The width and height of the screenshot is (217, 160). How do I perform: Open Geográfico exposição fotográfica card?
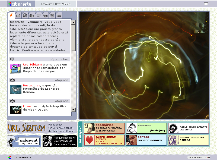click(x=104, y=128)
